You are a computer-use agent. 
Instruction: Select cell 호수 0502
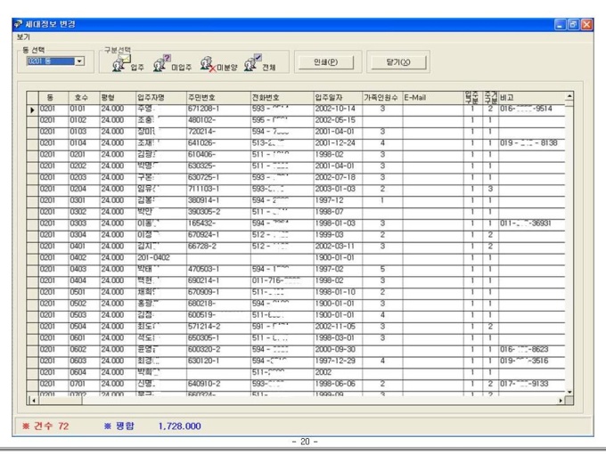(x=85, y=304)
